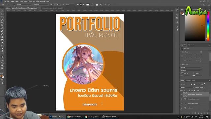Align text right
This screenshot has width=211, height=119.
click(x=83, y=5)
